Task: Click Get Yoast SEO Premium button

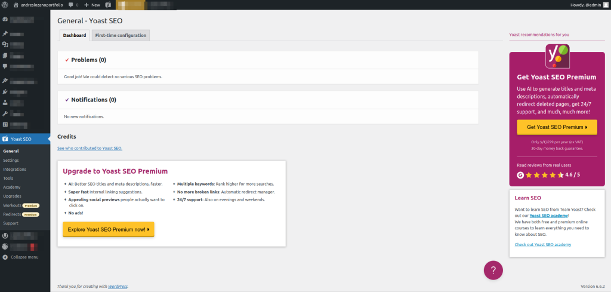Action: (x=557, y=127)
